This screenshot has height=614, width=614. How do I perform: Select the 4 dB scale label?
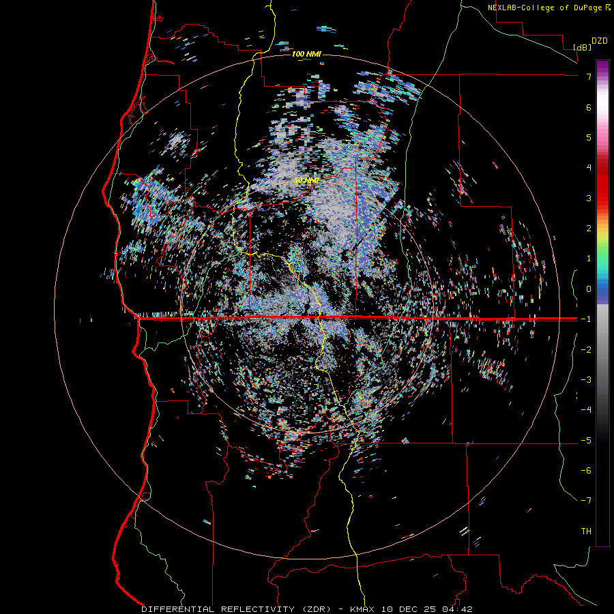tap(589, 168)
